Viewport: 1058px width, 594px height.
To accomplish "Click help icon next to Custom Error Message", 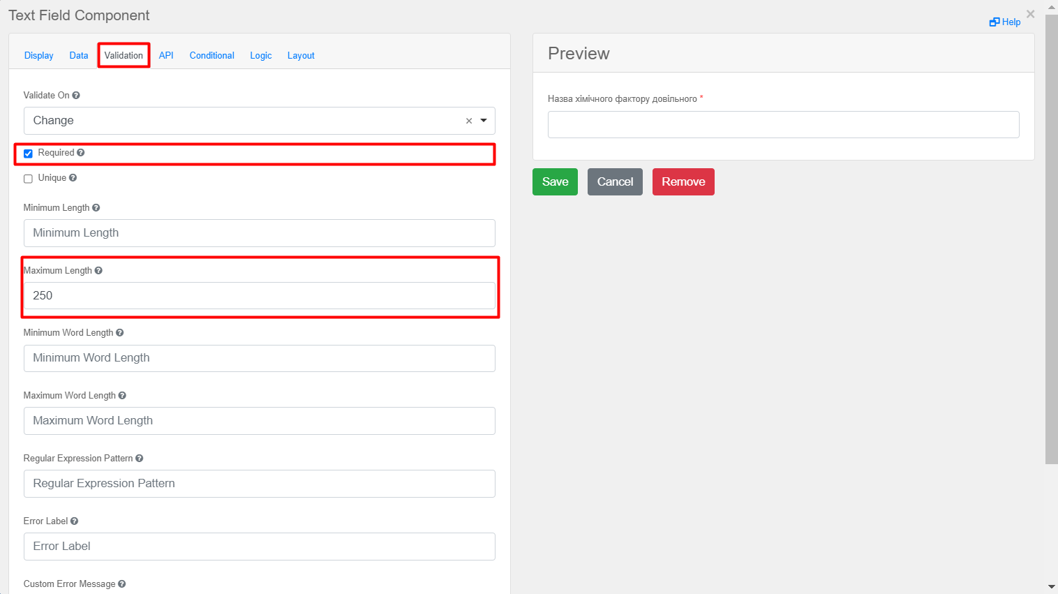I will [x=122, y=584].
